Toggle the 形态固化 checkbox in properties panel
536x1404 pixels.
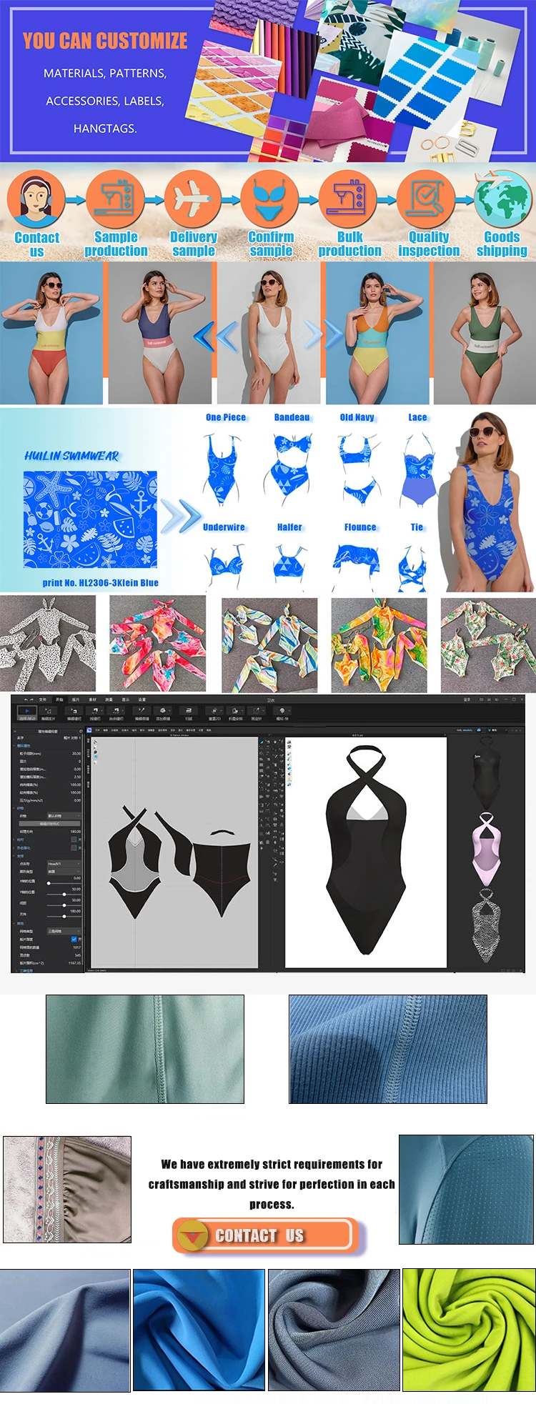pyautogui.click(x=74, y=847)
